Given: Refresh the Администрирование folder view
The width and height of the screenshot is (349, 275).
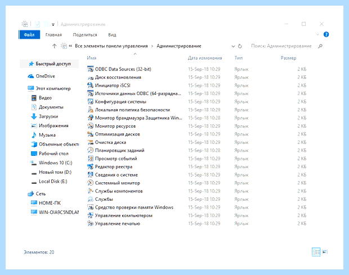Looking at the screenshot, I should pyautogui.click(x=240, y=46).
